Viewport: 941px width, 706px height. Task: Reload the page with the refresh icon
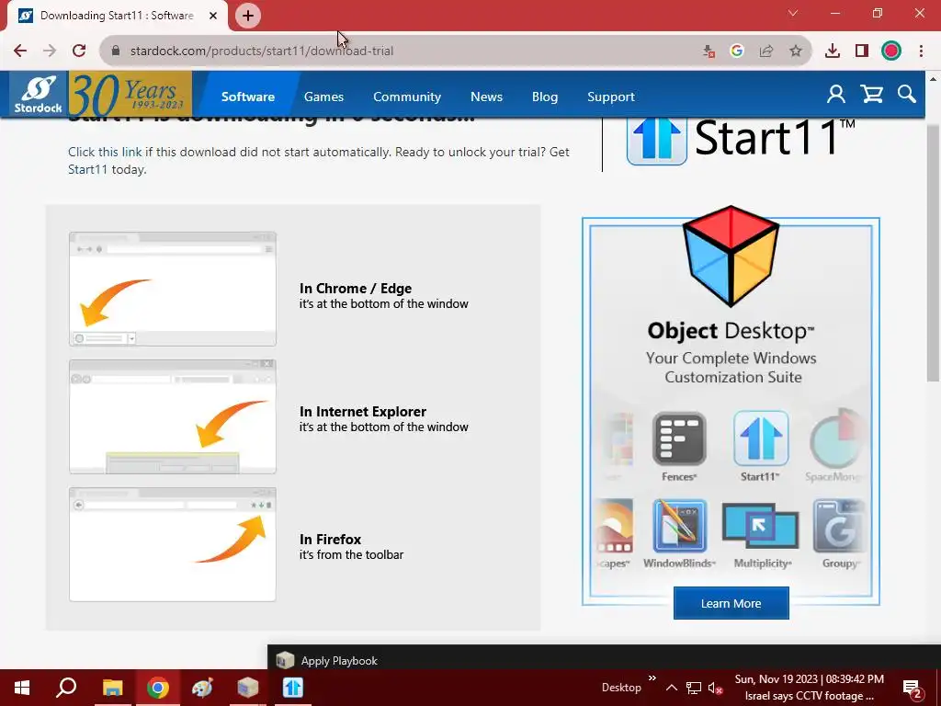coord(79,51)
